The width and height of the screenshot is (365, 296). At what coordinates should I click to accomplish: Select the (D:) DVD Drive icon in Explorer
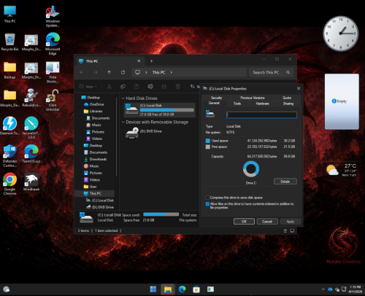click(132, 133)
